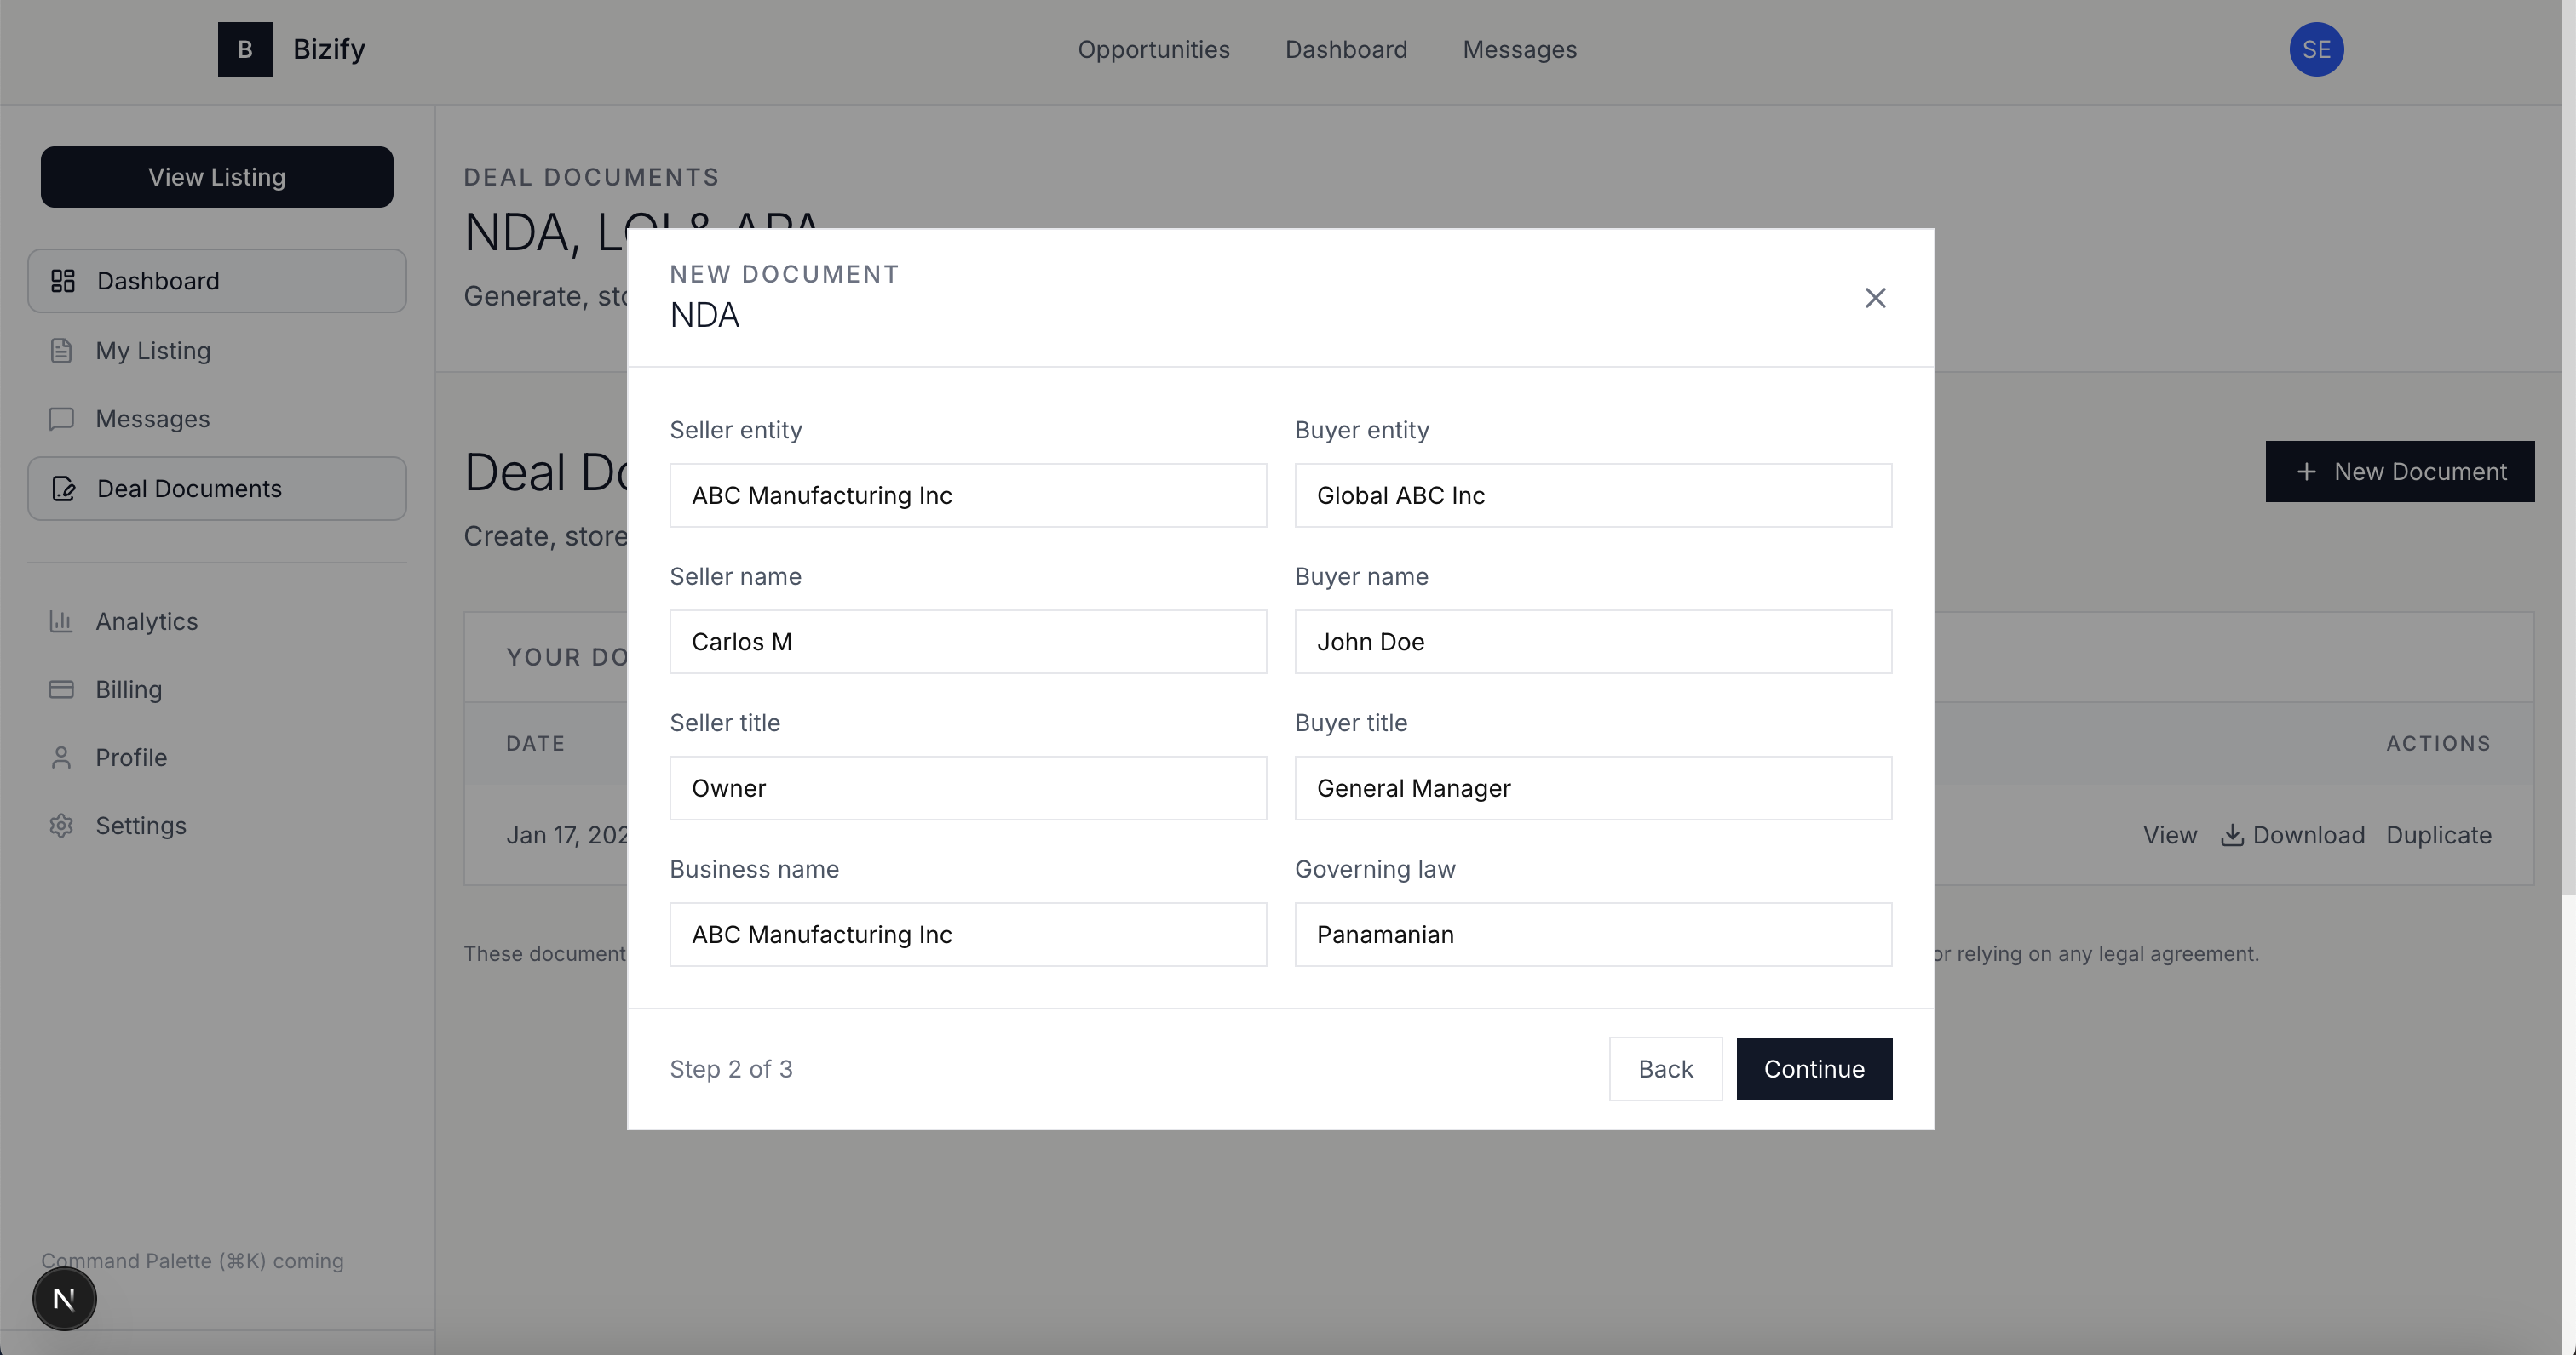The image size is (2576, 1355).
Task: Open My Listing via its document icon
Action: pyautogui.click(x=62, y=350)
